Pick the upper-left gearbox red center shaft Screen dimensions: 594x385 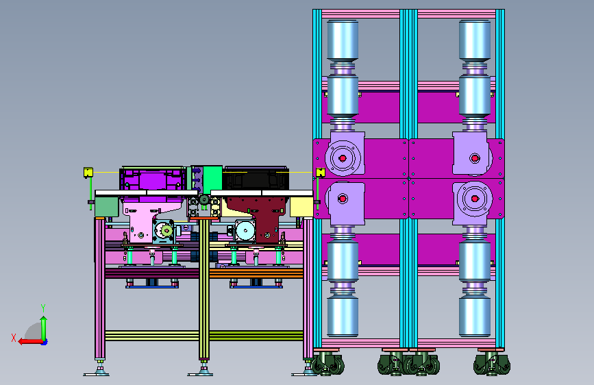click(x=343, y=158)
